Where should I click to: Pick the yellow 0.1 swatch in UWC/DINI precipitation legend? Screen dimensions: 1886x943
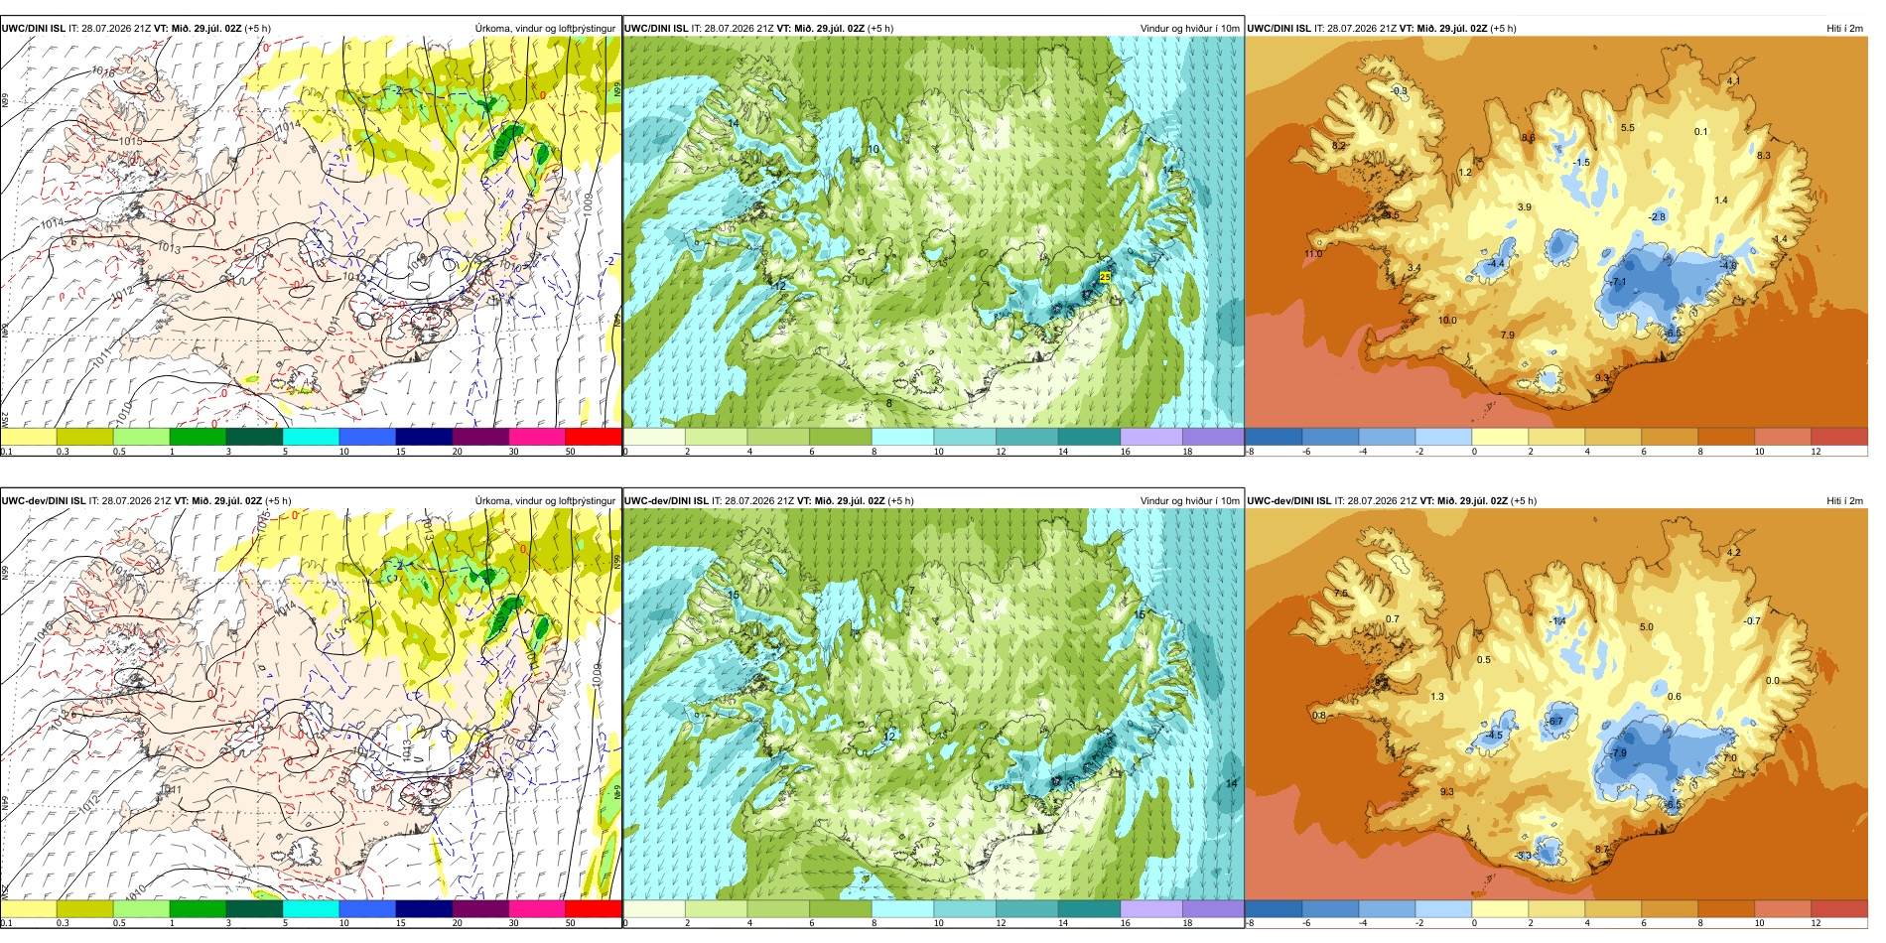tap(28, 437)
